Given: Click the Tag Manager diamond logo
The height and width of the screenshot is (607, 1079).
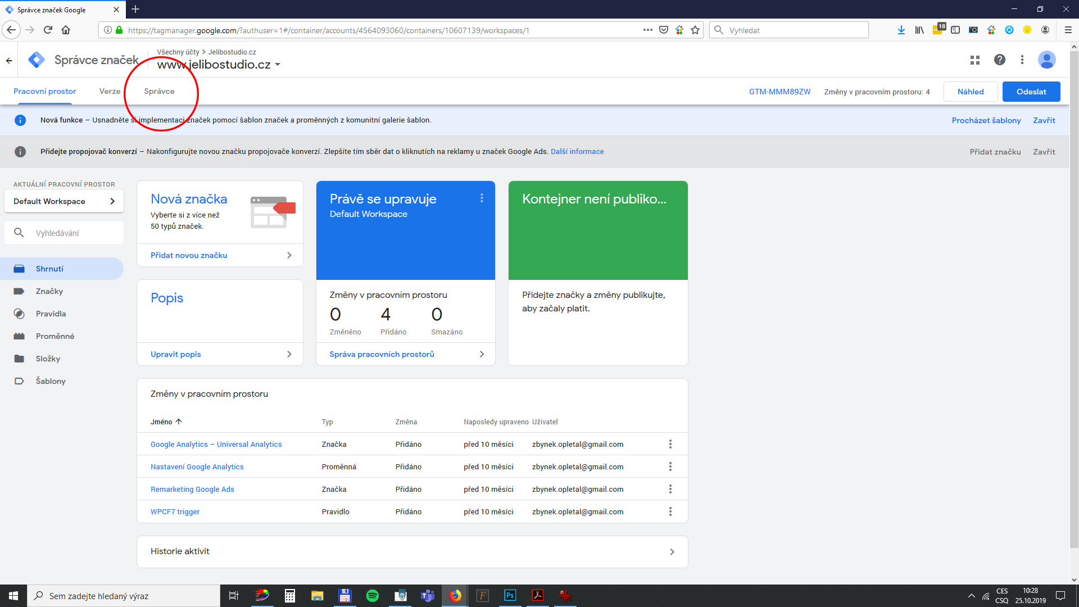Looking at the screenshot, I should (x=37, y=60).
